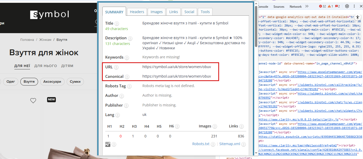Click the help icon beside URL label
The height and width of the screenshot is (159, 363).
point(116,68)
